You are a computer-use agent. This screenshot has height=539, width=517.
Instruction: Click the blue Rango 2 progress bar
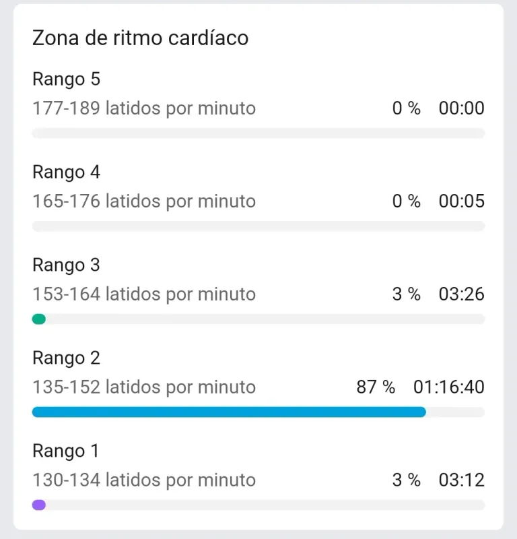229,412
